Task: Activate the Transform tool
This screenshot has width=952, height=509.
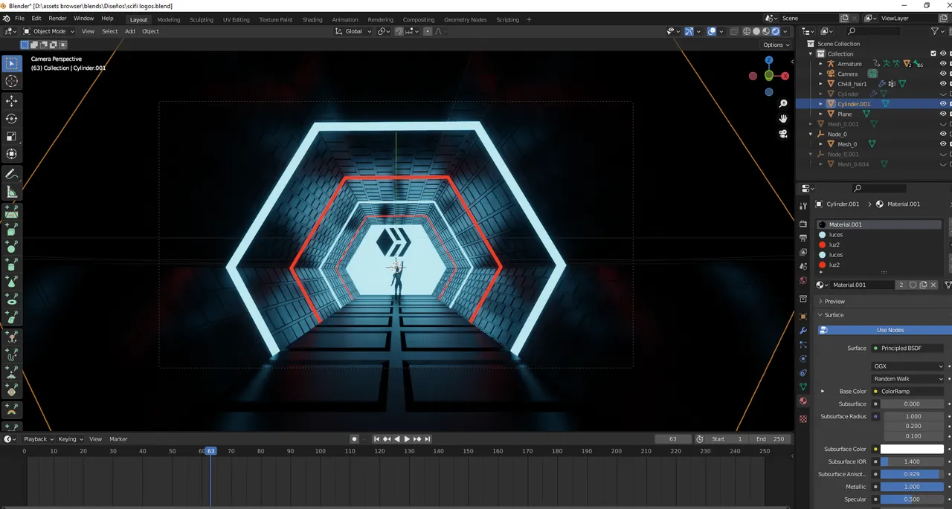Action: [x=12, y=155]
